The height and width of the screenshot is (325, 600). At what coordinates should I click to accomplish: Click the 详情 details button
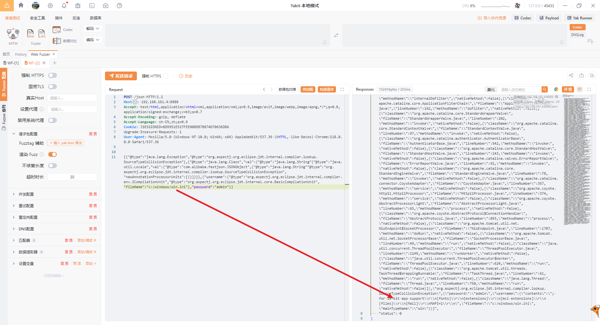[568, 89]
